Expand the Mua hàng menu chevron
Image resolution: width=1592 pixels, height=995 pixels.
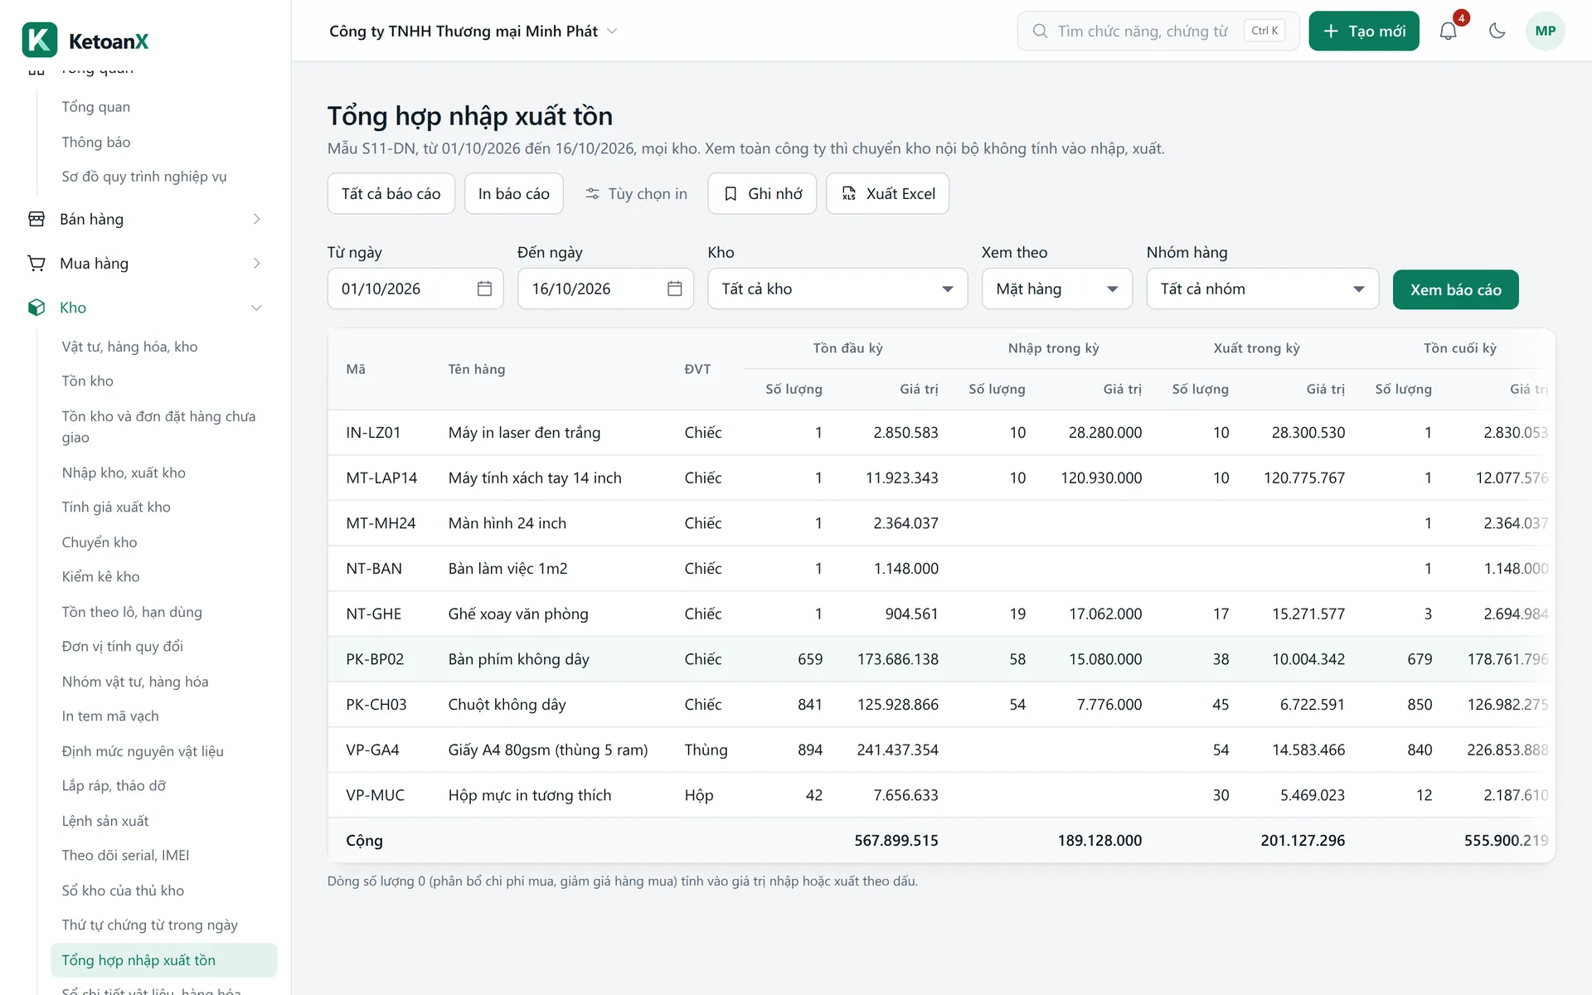[x=256, y=263]
